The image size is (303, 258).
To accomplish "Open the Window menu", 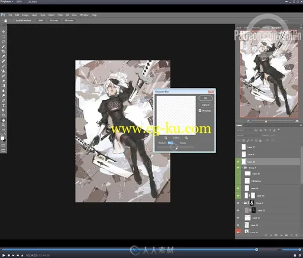I will coord(84,15).
